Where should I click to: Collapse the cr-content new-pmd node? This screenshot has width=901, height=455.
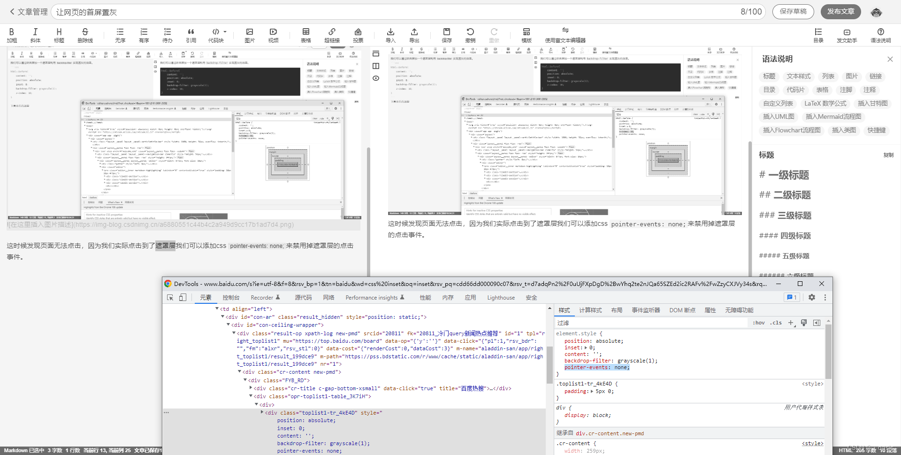click(239, 371)
